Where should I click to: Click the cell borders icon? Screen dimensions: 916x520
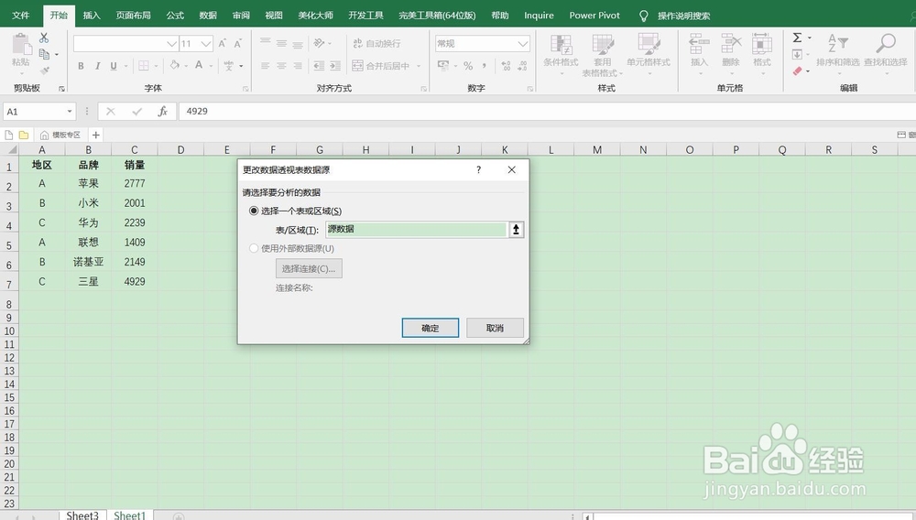pos(144,66)
